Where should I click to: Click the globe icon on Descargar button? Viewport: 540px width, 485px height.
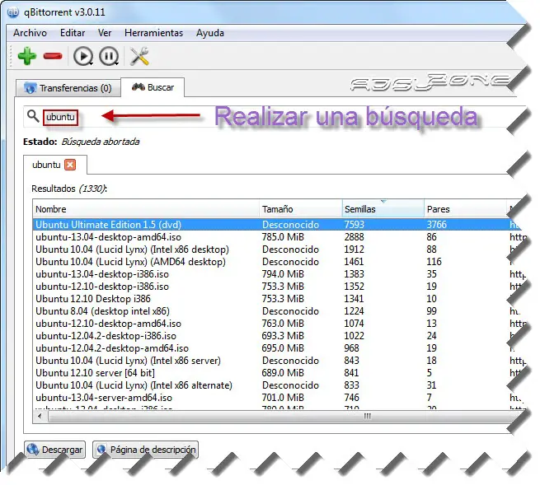(x=33, y=450)
